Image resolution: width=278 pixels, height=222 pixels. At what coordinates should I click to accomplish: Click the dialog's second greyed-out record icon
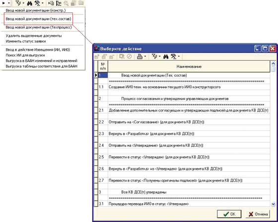104,57
